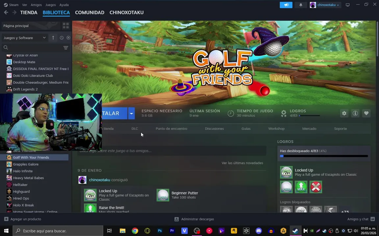Expand the Juegos y Software dropdown
379x236 pixels.
(x=24, y=38)
